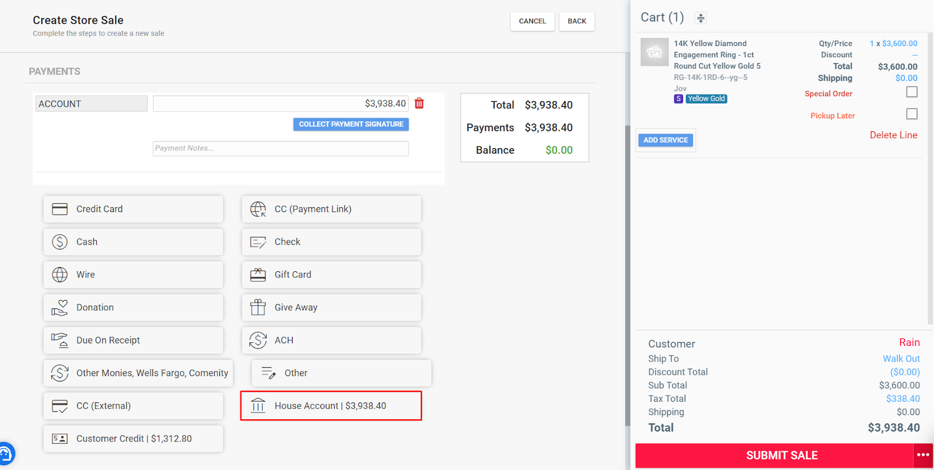Image resolution: width=934 pixels, height=470 pixels.
Task: Cancel the store sale
Action: 532,21
